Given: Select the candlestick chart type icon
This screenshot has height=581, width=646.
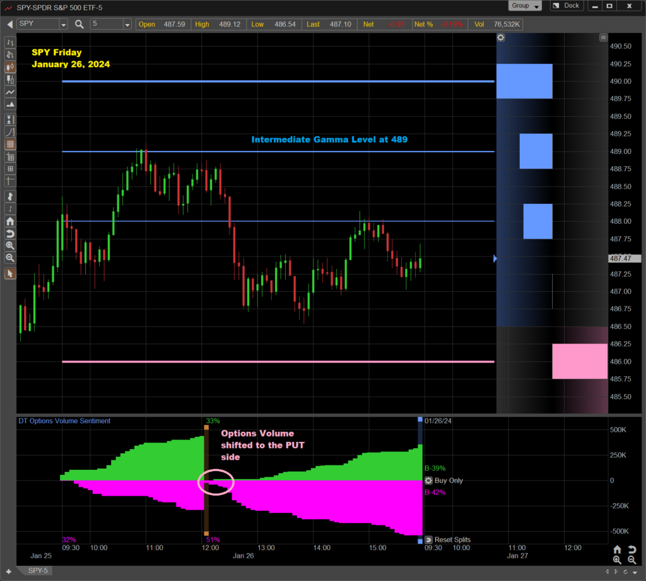Looking at the screenshot, I should [x=10, y=67].
